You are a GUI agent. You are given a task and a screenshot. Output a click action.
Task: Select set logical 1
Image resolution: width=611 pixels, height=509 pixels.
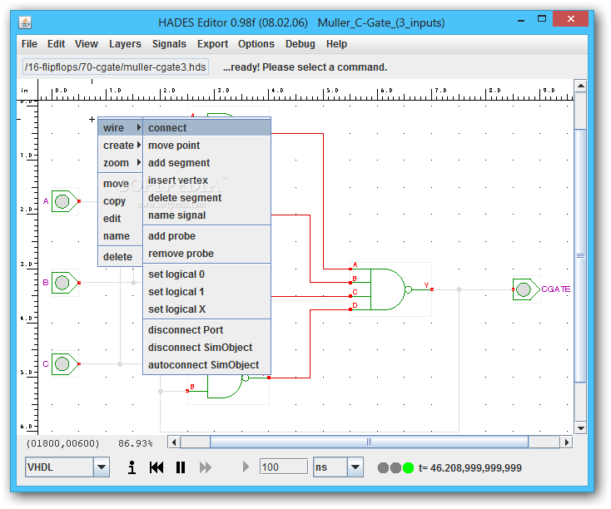(207, 292)
